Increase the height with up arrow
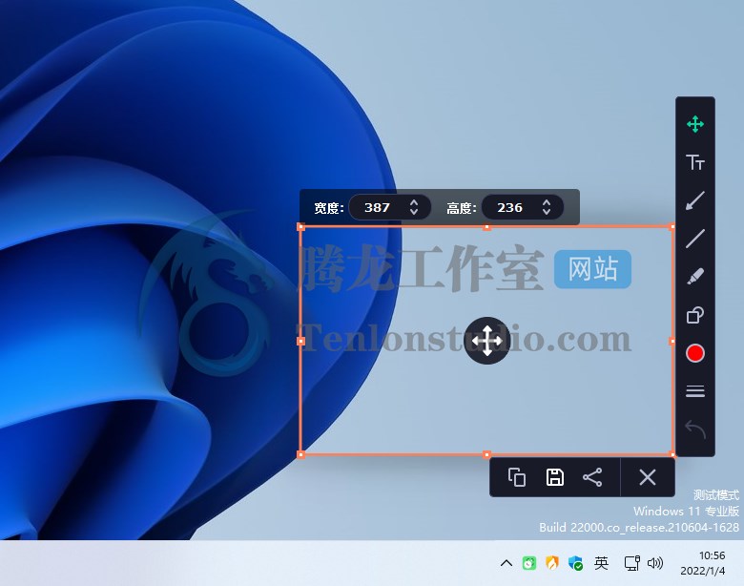744x586 pixels. pos(547,202)
